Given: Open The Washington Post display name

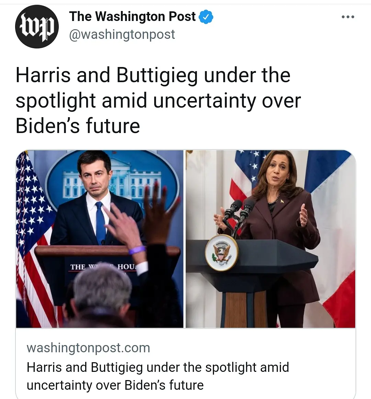Looking at the screenshot, I should point(132,16).
